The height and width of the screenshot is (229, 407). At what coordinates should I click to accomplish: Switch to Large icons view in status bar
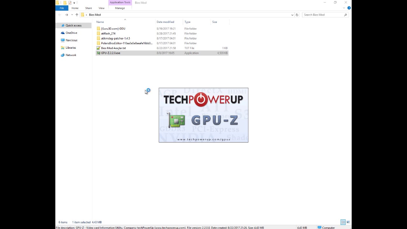(348, 222)
